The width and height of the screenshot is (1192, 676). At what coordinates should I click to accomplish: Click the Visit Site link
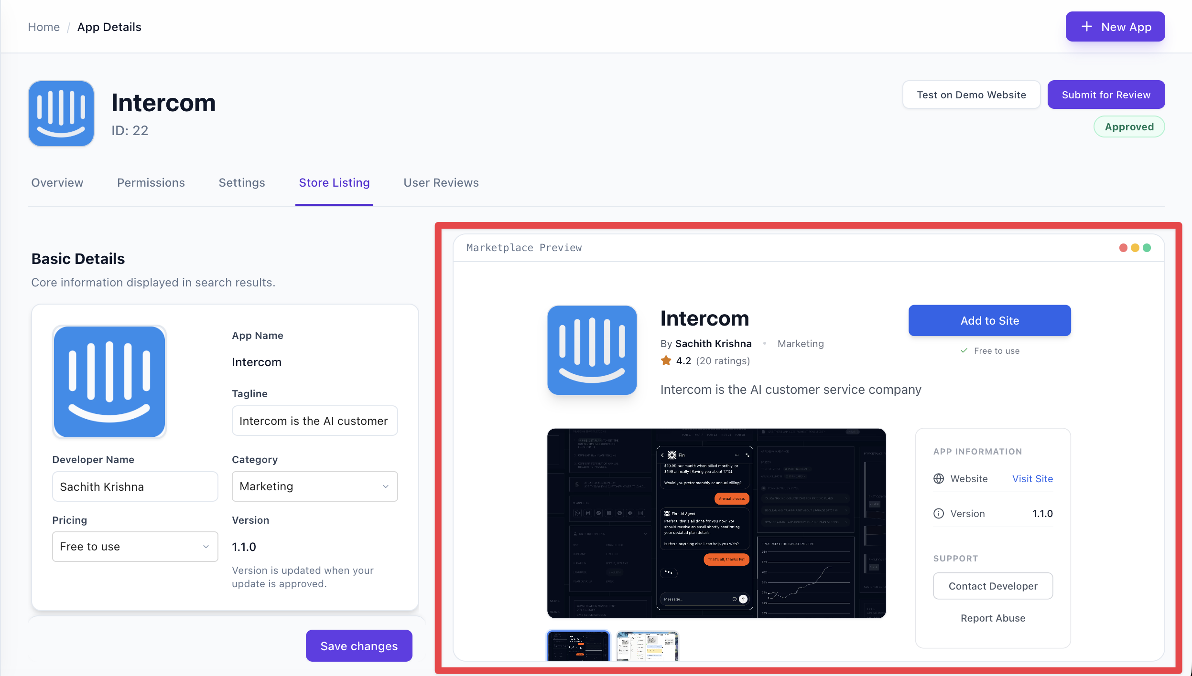tap(1032, 478)
